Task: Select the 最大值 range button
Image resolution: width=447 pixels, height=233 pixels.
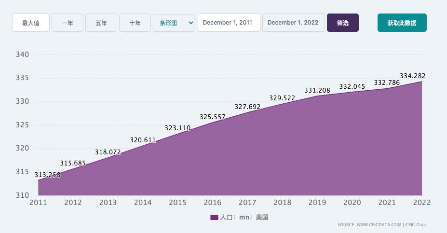Action: [x=31, y=23]
